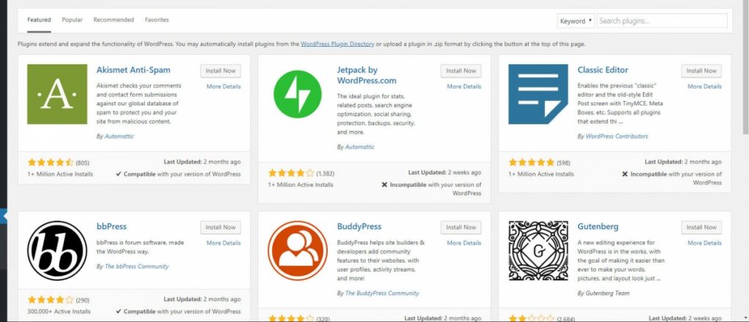Viewport: 749px width, 322px height.
Task: Open More Details for Gutenberg
Action: (x=704, y=243)
